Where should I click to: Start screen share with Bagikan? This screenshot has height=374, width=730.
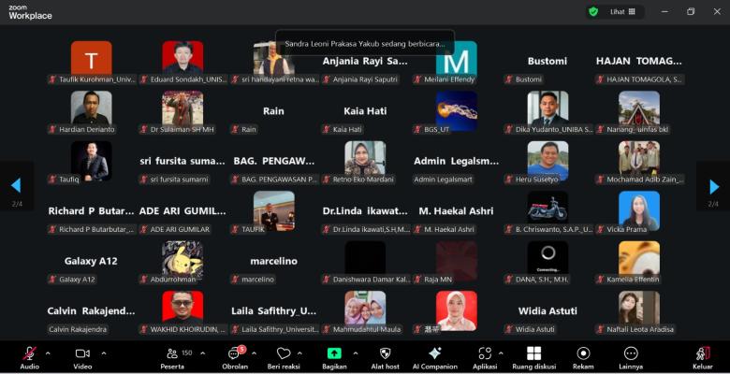tap(334, 353)
